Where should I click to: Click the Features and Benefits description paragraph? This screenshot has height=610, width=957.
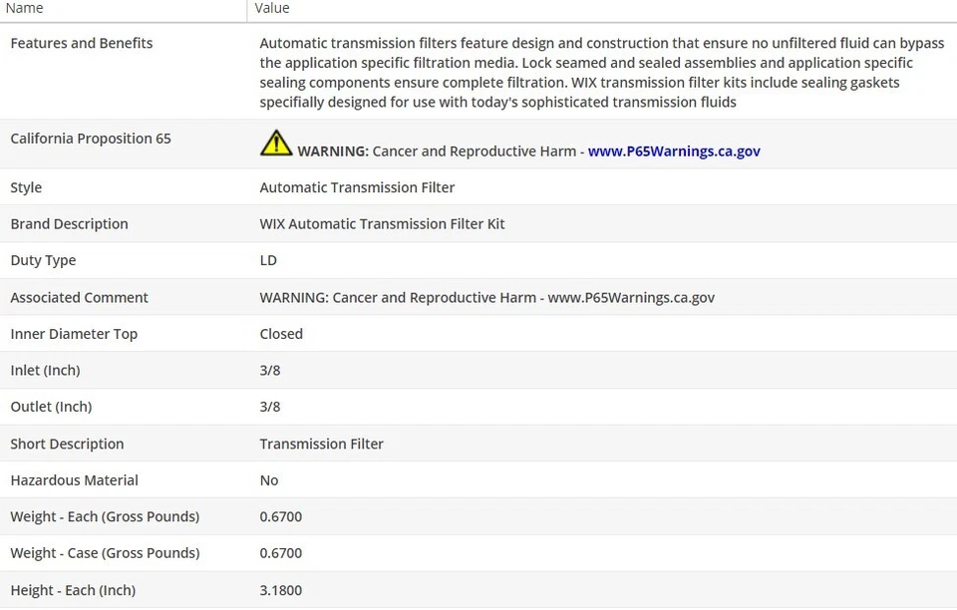[602, 73]
